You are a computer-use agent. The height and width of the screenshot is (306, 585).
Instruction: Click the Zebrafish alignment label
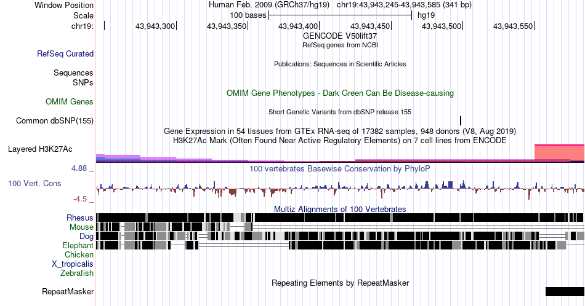coord(77,273)
